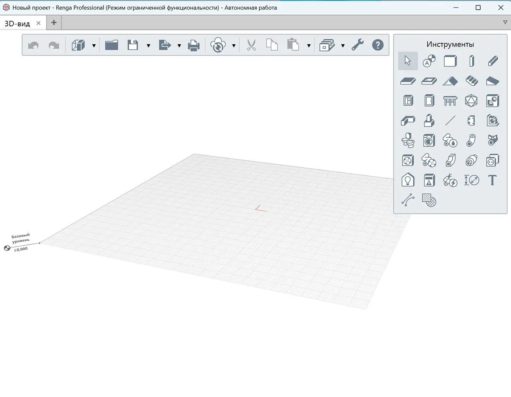Click the Paste clipboard icon
Image resolution: width=511 pixels, height=397 pixels.
tap(293, 45)
